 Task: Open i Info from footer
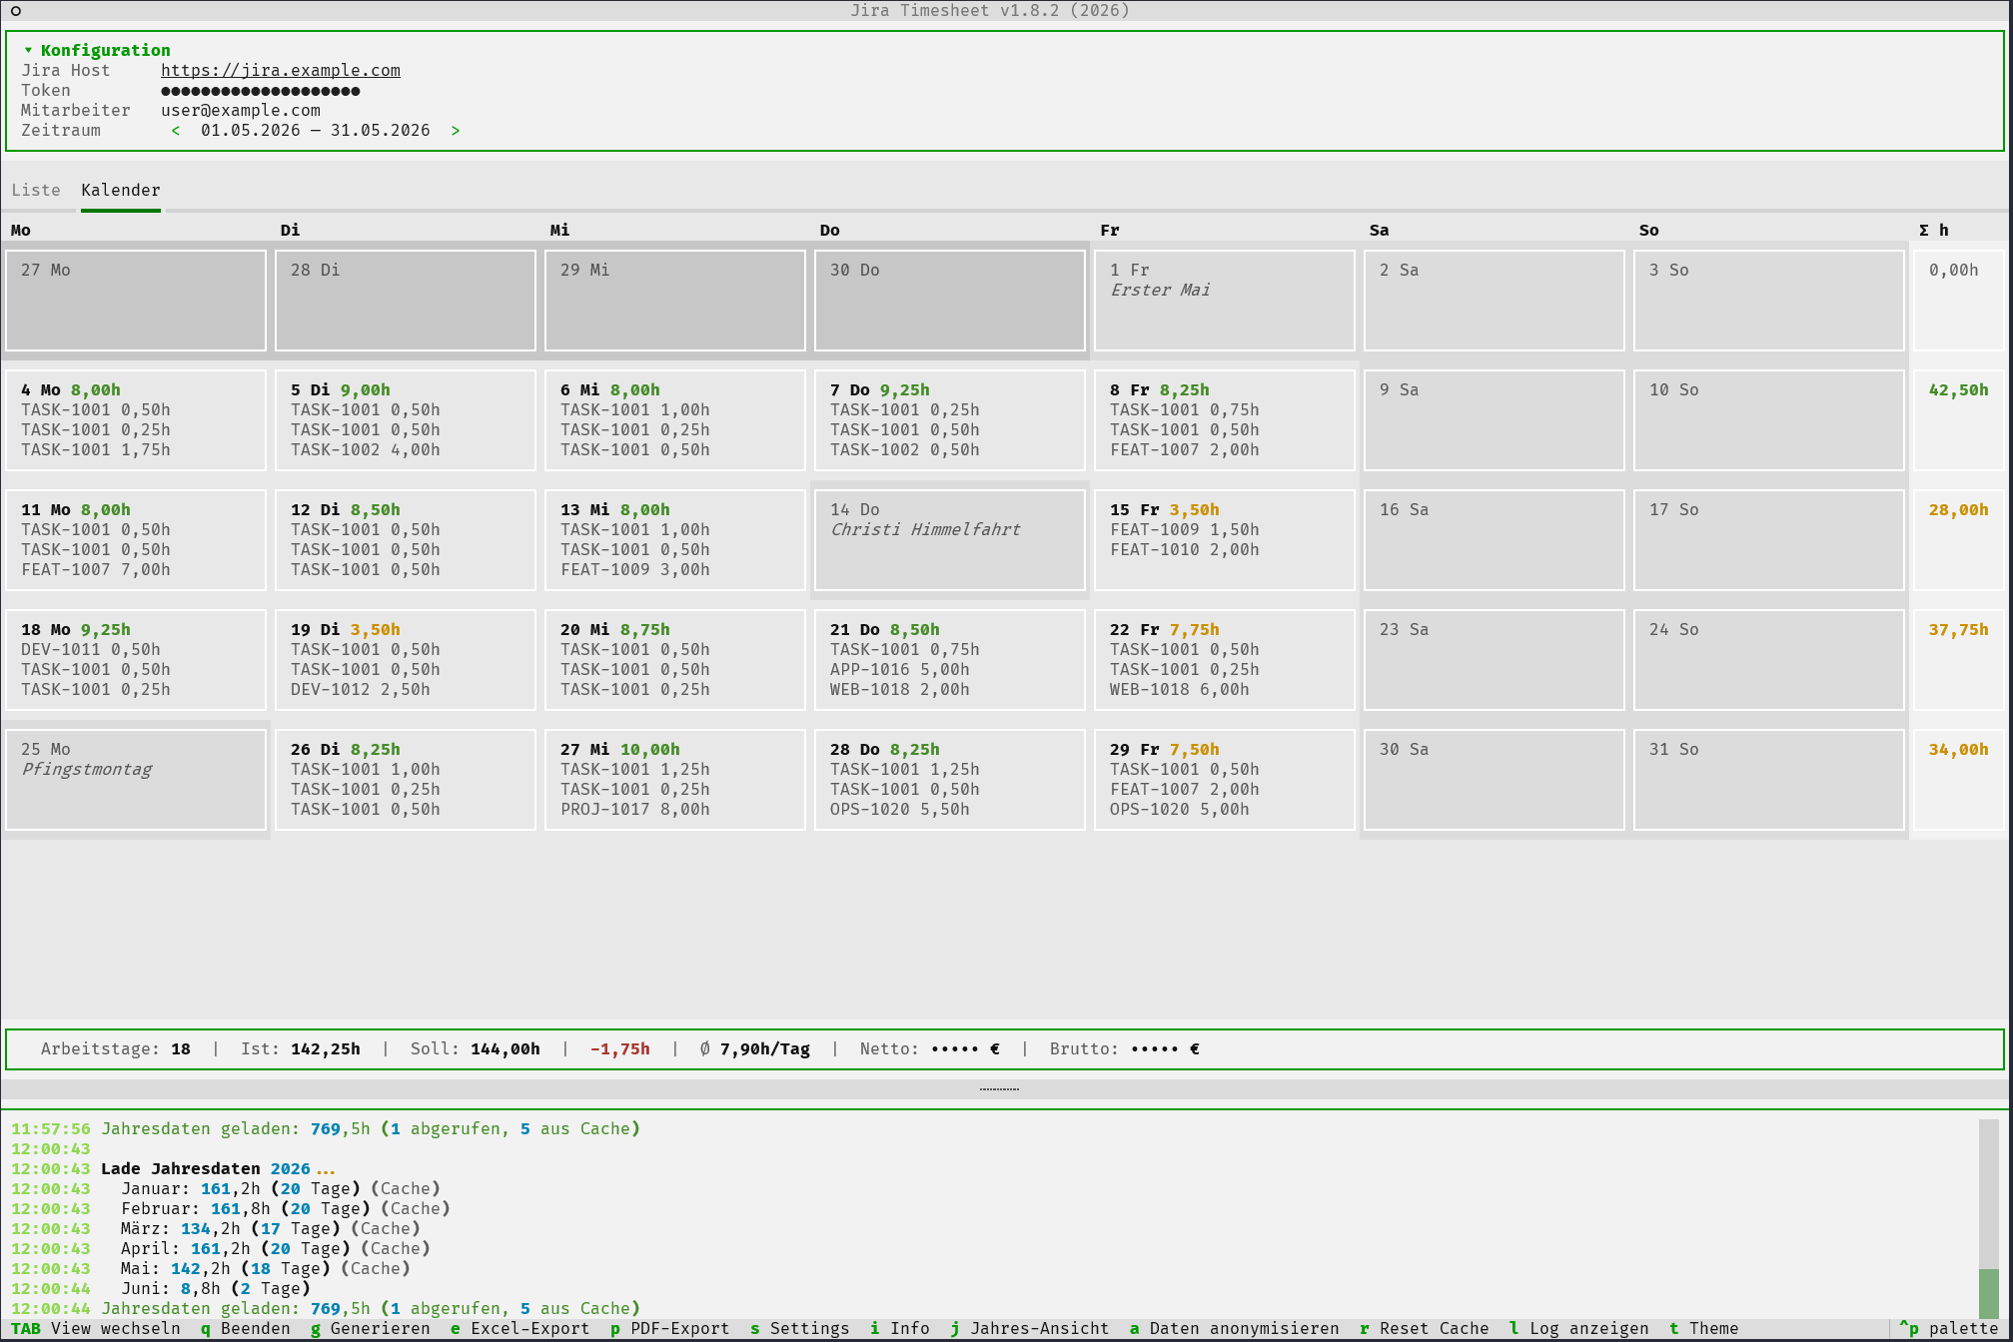coord(900,1329)
